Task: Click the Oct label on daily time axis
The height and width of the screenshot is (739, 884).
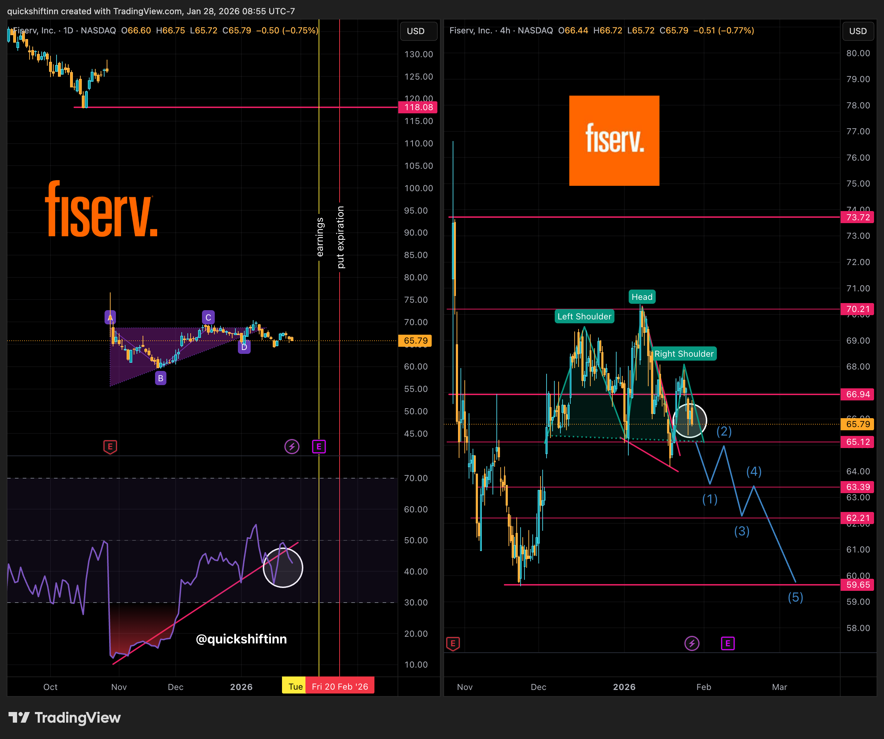Action: pyautogui.click(x=50, y=687)
